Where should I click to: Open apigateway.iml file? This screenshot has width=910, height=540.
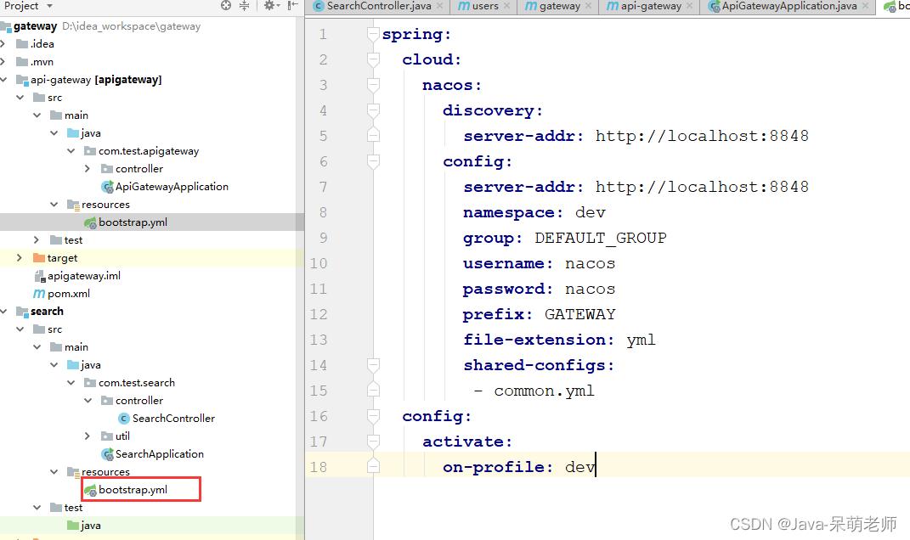click(x=83, y=276)
